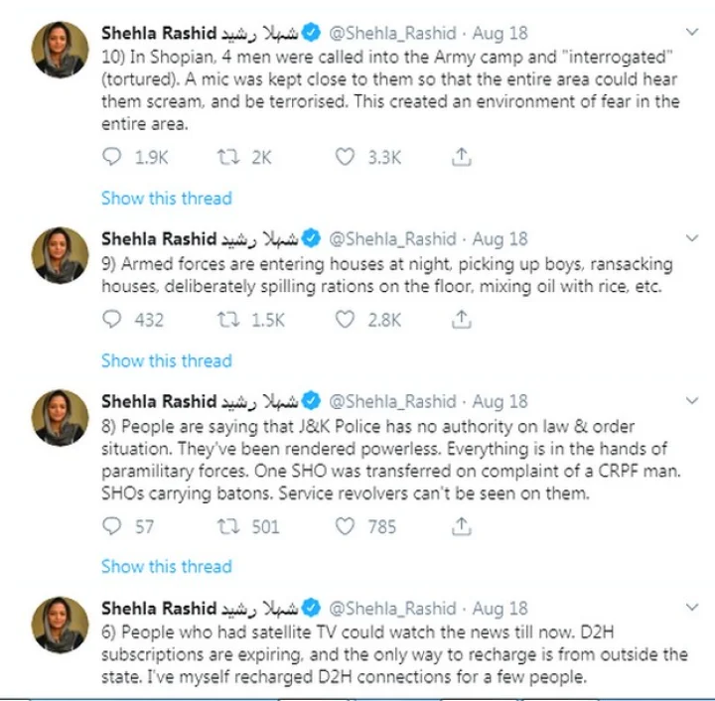Screen dimensions: 715x701
Task: Expand the options chevron on tweet 6
Action: tap(692, 607)
